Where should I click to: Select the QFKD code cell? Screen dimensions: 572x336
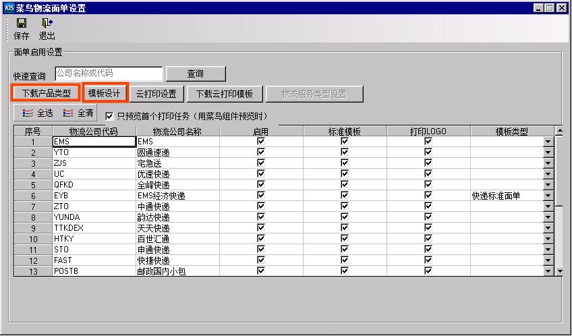(x=94, y=185)
